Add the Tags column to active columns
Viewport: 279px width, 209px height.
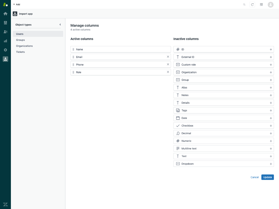[271, 110]
